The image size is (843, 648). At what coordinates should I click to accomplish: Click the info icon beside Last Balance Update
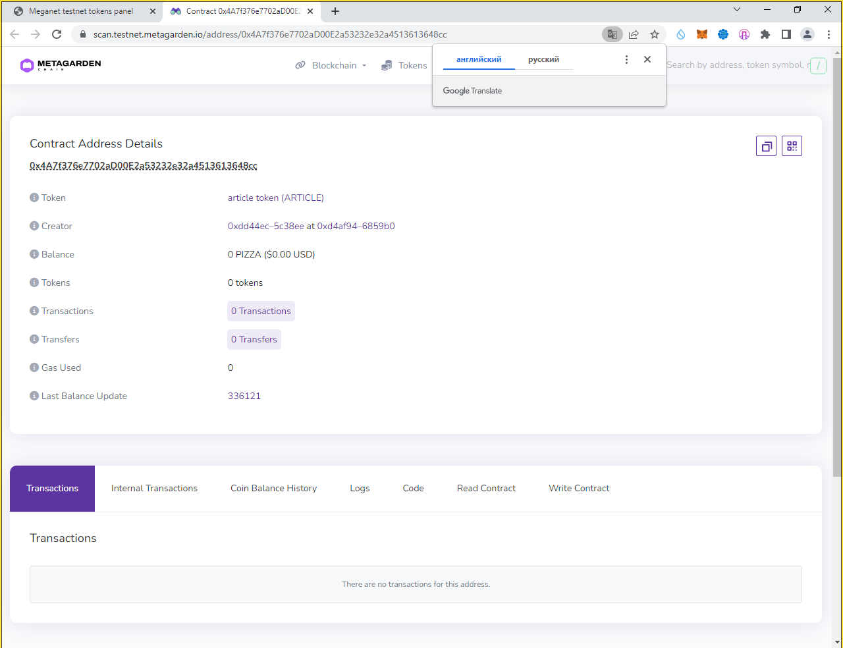click(34, 396)
